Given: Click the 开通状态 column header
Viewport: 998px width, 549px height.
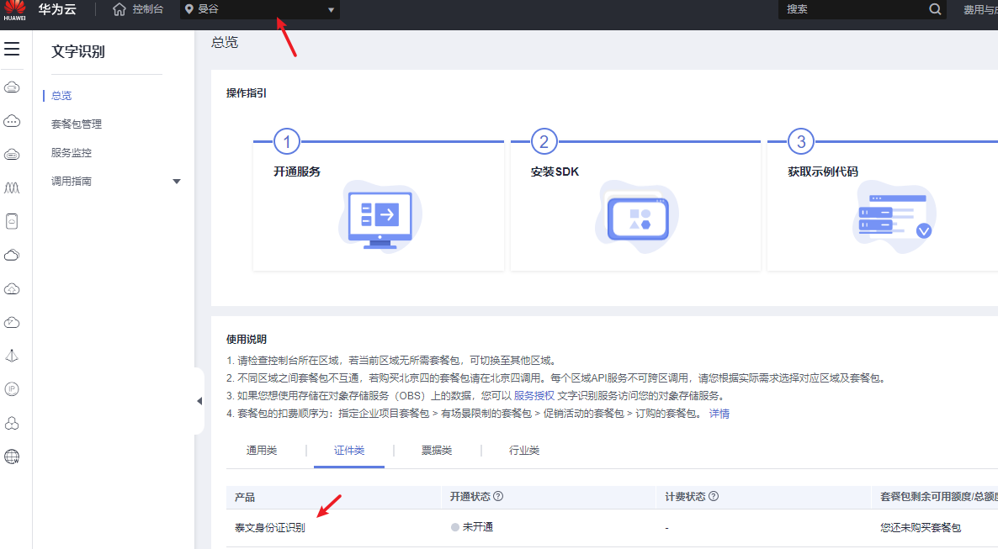Looking at the screenshot, I should [470, 497].
